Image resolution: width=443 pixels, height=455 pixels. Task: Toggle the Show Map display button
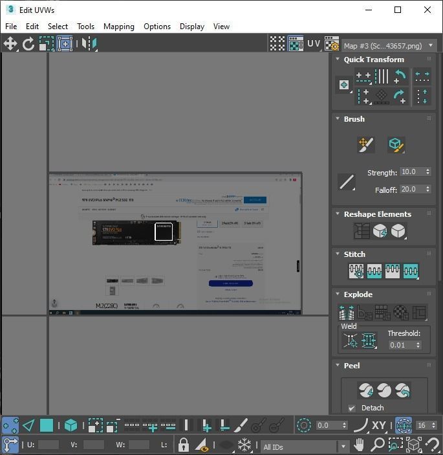(296, 44)
